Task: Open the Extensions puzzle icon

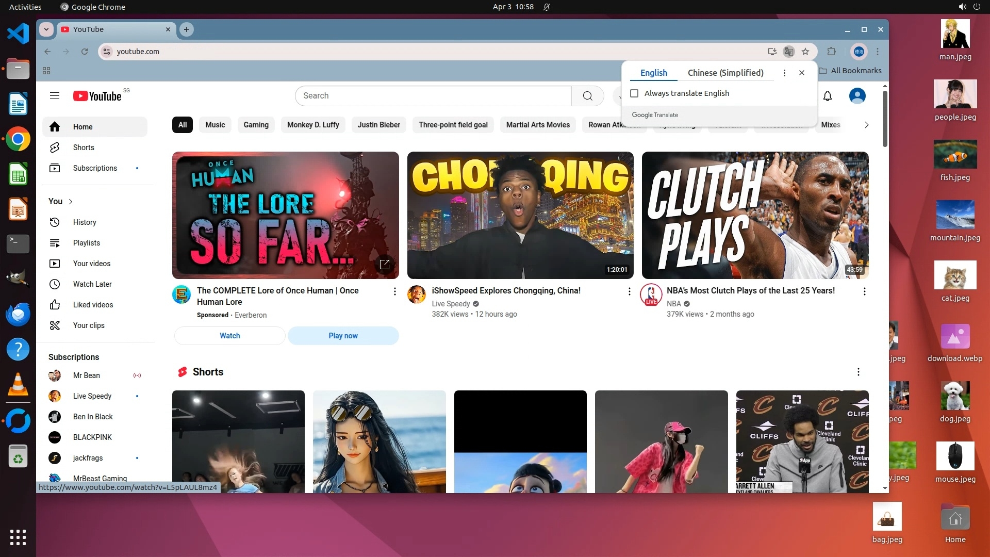Action: tap(831, 52)
